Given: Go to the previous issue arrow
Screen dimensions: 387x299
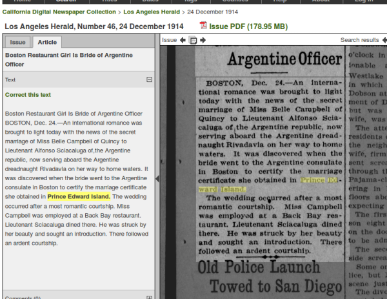Looking at the screenshot, I should (x=183, y=40).
